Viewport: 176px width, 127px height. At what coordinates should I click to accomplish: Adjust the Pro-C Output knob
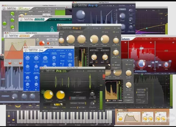pos(116,41)
